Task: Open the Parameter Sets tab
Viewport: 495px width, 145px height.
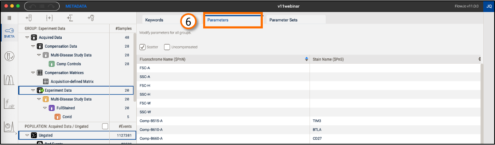Action: click(x=283, y=20)
